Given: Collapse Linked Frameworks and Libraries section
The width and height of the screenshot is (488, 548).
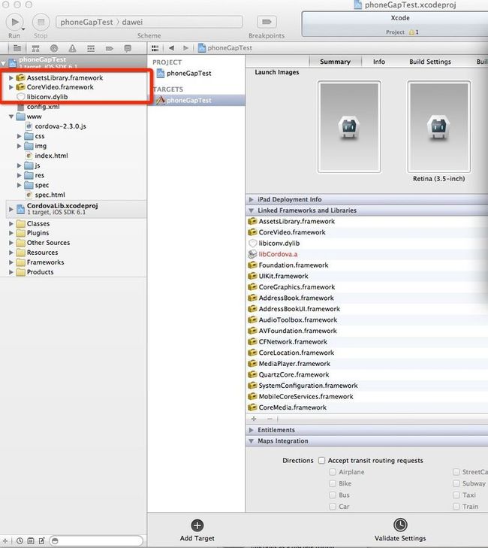Looking at the screenshot, I should coord(251,210).
